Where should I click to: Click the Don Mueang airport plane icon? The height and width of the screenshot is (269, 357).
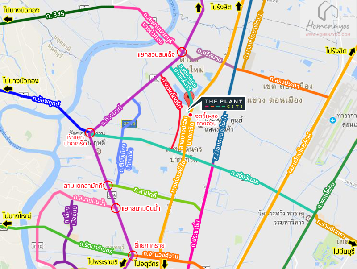[332, 120]
